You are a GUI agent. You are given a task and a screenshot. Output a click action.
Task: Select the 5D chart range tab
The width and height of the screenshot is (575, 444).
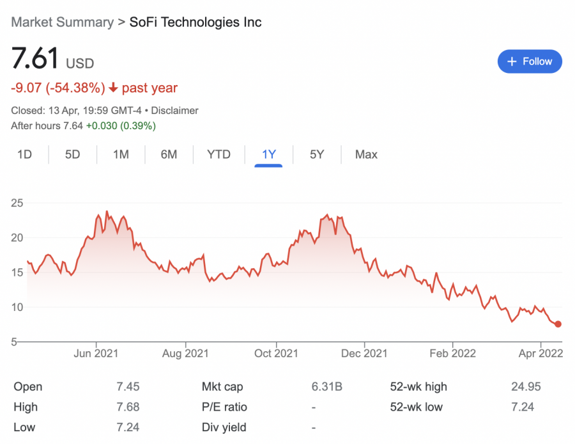click(x=72, y=154)
